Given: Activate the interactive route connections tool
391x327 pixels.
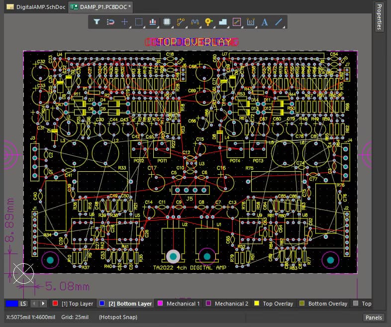Looking at the screenshot, I should pos(181,22).
